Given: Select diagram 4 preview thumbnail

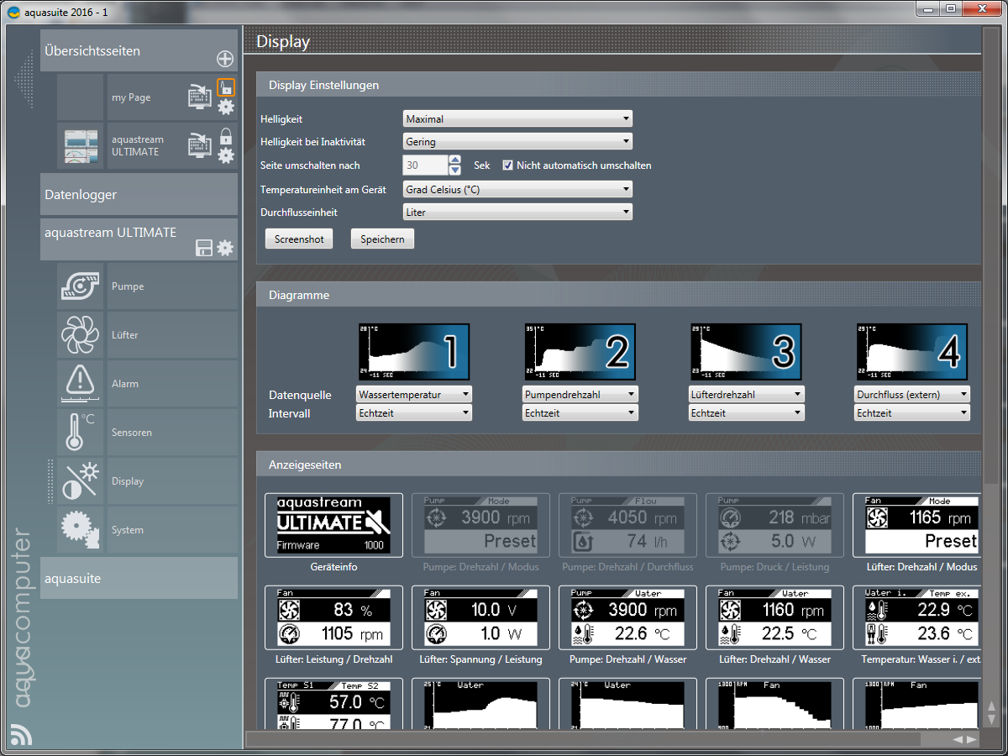Looking at the screenshot, I should (x=912, y=352).
